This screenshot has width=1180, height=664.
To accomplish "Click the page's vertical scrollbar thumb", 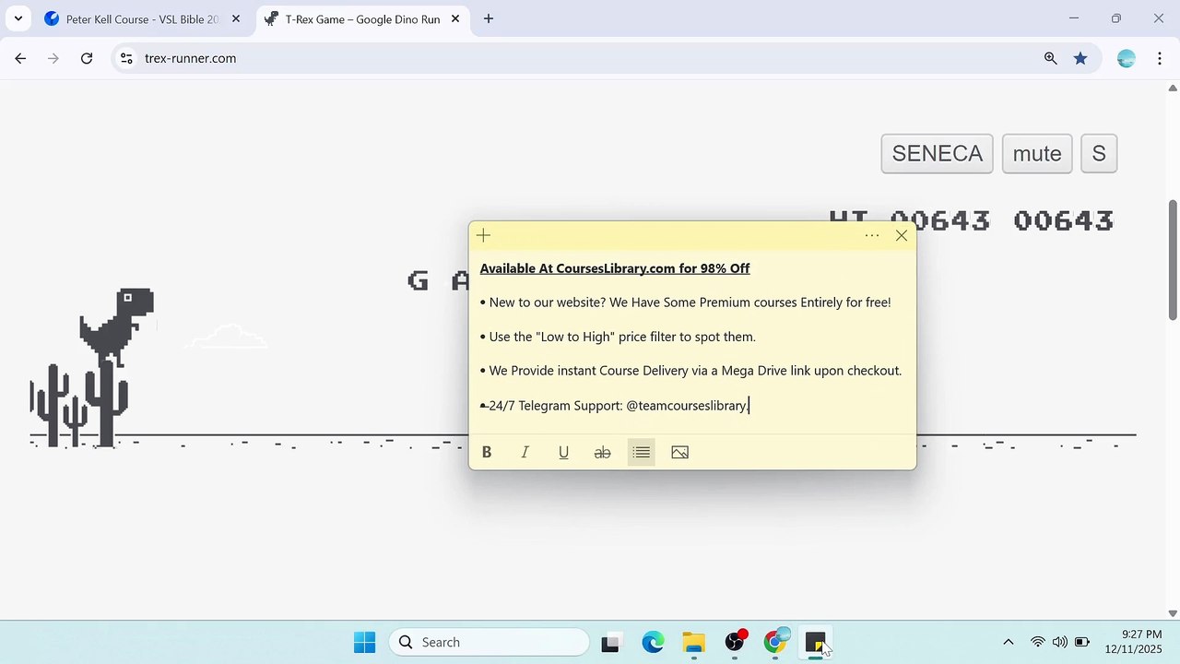I will (x=1173, y=260).
